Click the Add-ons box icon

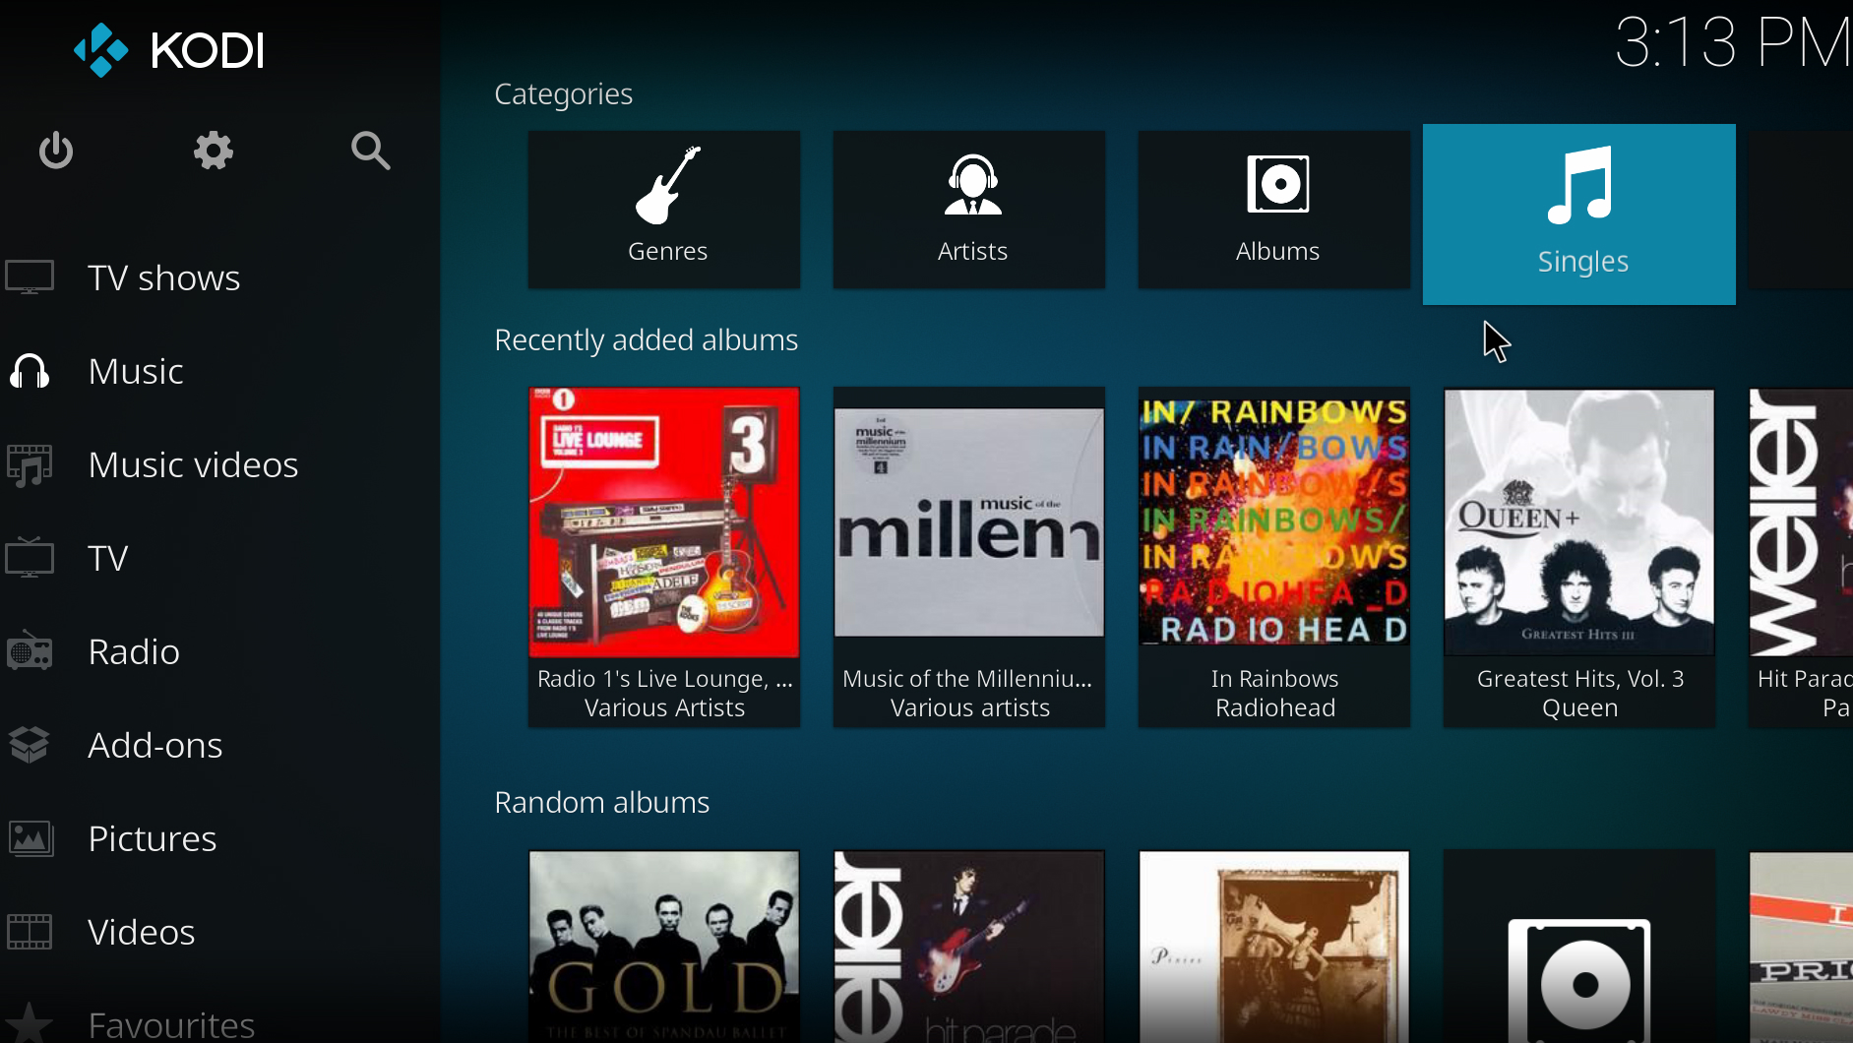click(30, 745)
